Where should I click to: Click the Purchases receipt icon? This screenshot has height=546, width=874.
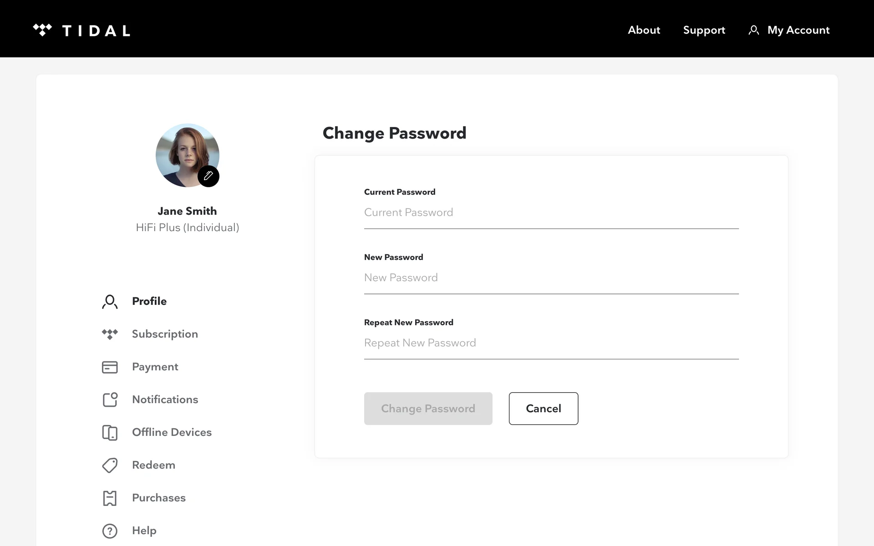(x=110, y=498)
